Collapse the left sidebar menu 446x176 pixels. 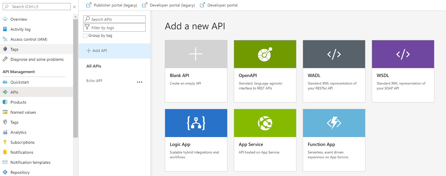point(74,7)
